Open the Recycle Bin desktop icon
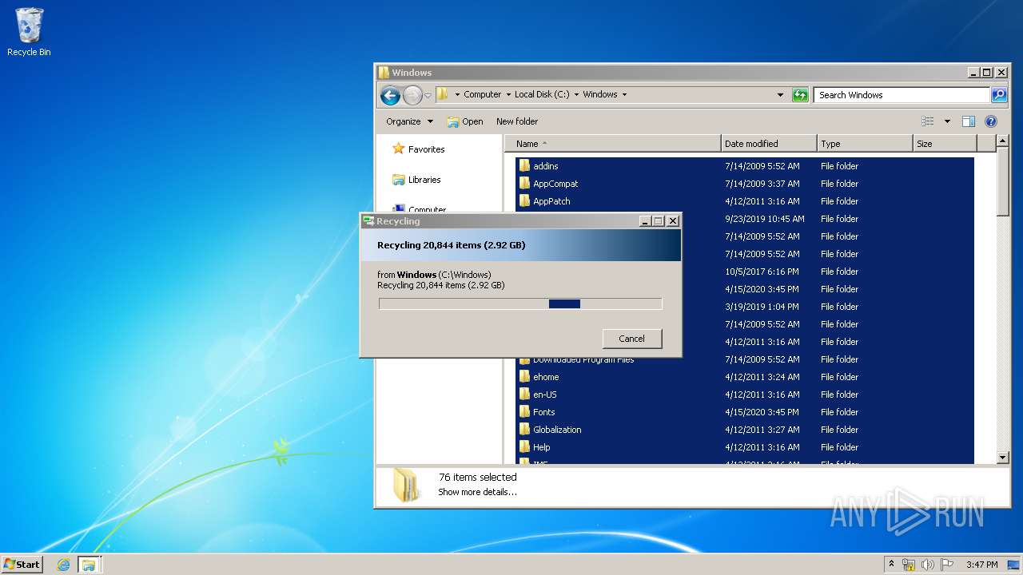 29,32
